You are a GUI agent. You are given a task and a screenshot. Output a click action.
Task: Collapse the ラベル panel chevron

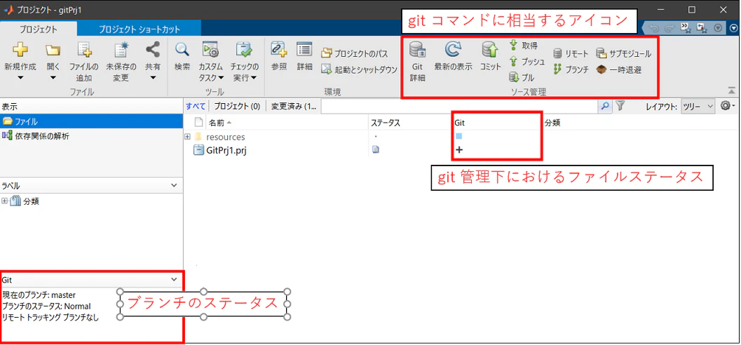[x=173, y=186]
